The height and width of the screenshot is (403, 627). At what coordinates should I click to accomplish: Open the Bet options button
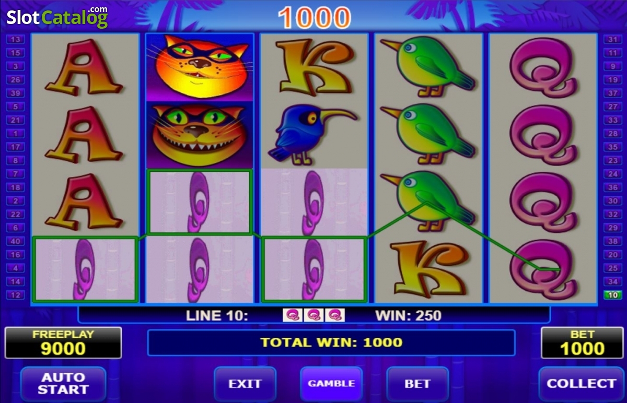417,384
